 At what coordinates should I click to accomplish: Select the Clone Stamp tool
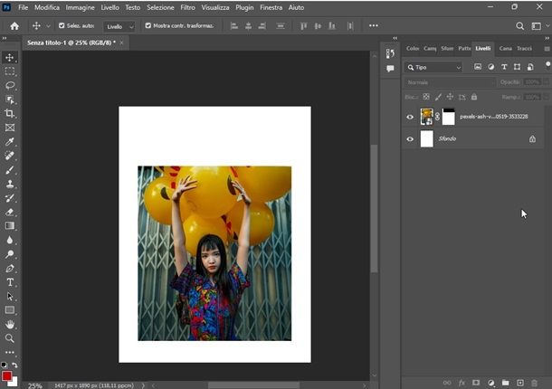click(10, 184)
